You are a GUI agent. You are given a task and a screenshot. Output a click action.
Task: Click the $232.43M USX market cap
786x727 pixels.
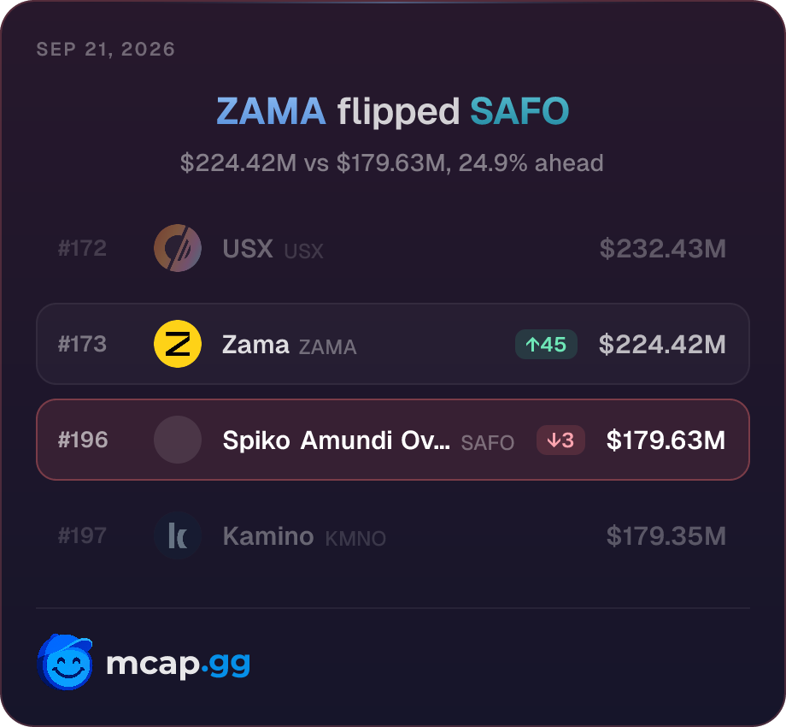point(663,248)
